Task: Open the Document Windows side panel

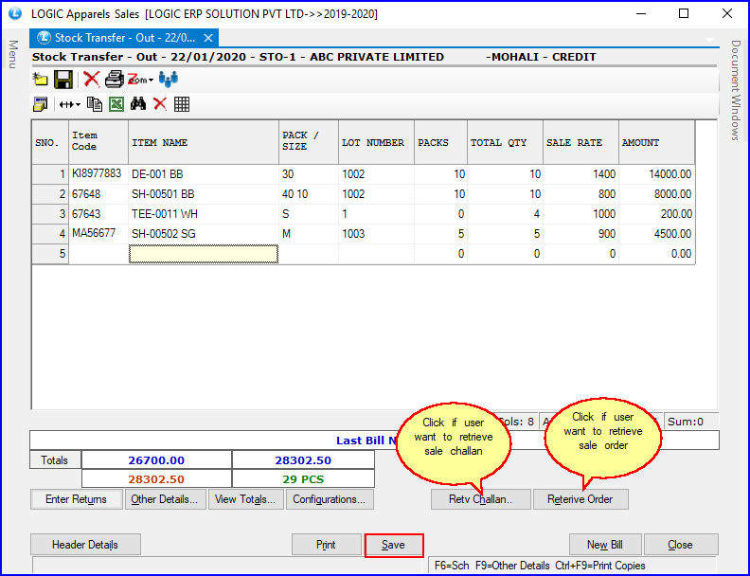Action: pos(736,90)
